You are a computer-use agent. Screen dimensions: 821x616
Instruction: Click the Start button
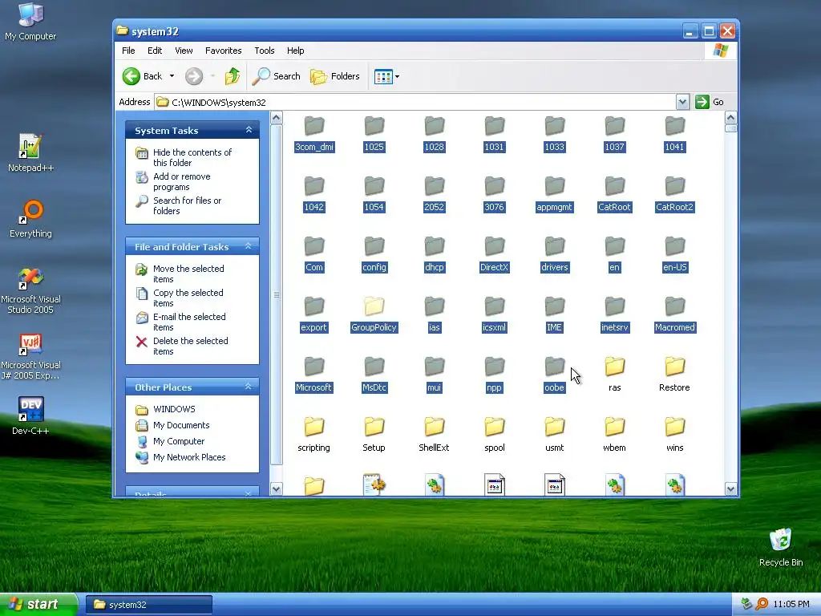point(38,605)
